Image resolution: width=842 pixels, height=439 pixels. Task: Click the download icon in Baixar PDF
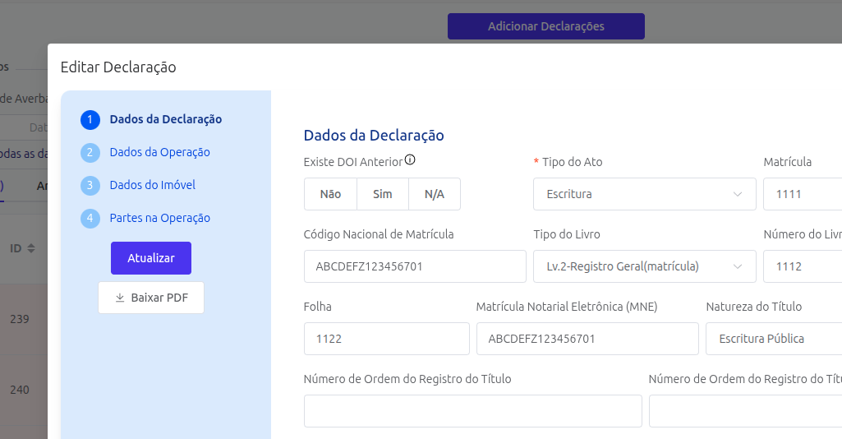click(x=120, y=298)
